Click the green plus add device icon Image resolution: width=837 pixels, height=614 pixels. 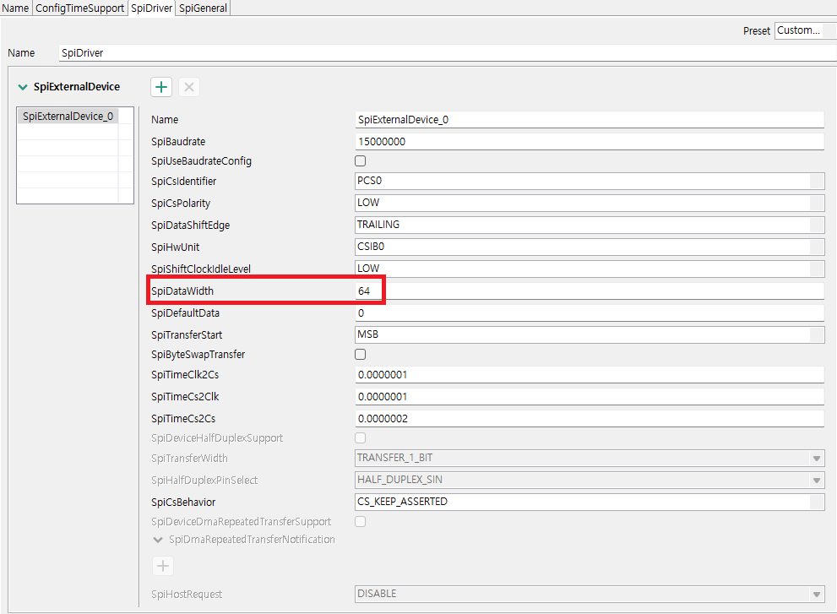tap(161, 87)
